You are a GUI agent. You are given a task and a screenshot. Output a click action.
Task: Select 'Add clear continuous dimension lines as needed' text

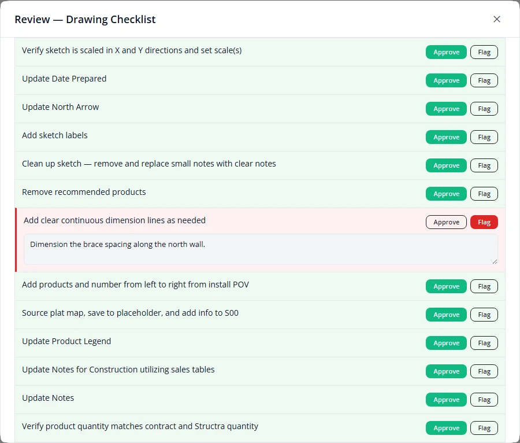pyautogui.click(x=114, y=220)
